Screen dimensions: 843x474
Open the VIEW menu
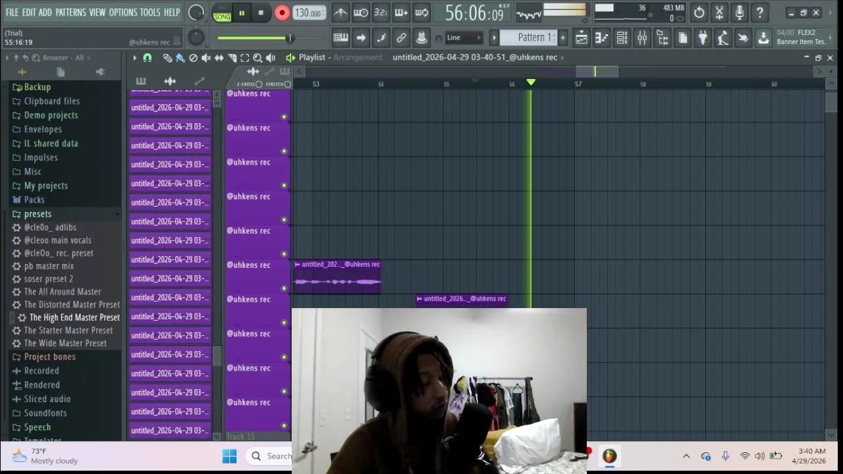pos(97,13)
